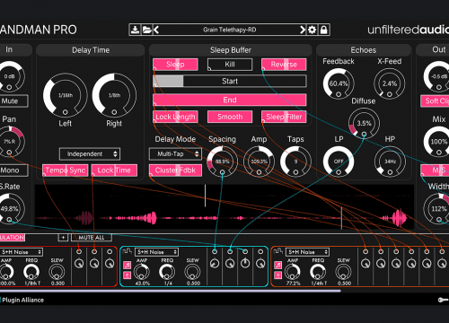Save preset with the download-arrow icon
Image resolution: width=449 pixels, height=323 pixels.
(x=135, y=30)
